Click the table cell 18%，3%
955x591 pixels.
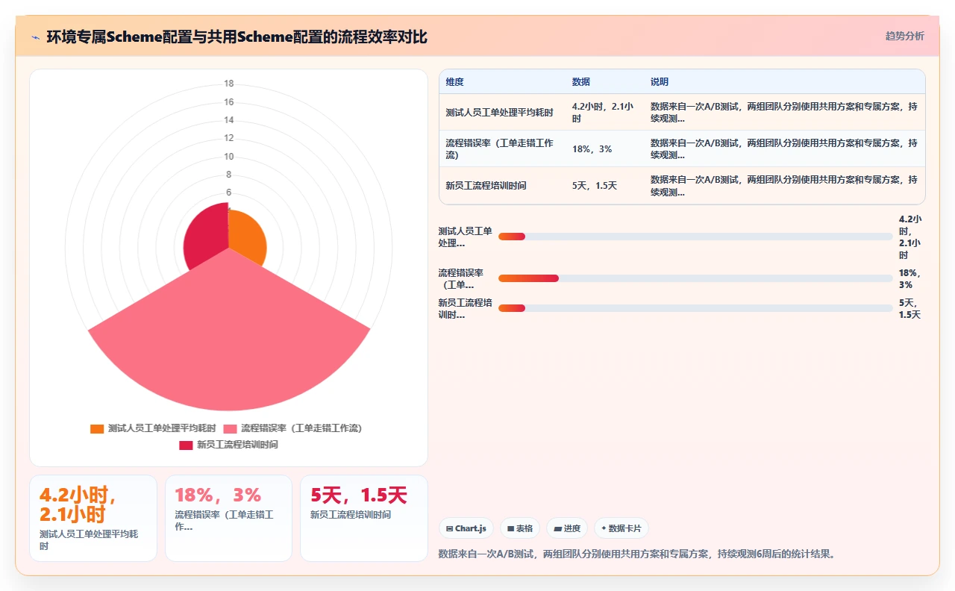pyautogui.click(x=604, y=149)
